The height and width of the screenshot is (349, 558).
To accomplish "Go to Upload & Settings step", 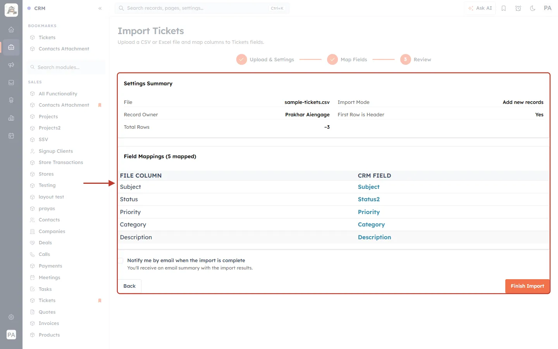I will point(265,60).
